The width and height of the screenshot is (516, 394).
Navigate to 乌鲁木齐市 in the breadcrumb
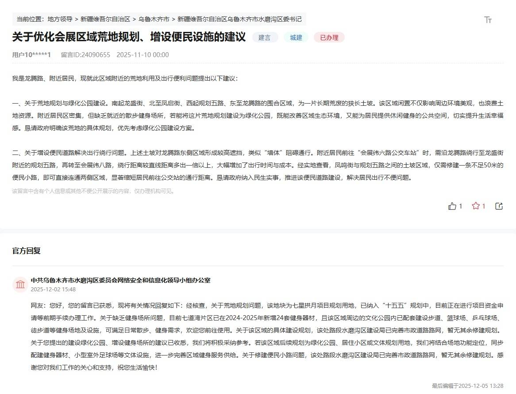click(x=154, y=19)
